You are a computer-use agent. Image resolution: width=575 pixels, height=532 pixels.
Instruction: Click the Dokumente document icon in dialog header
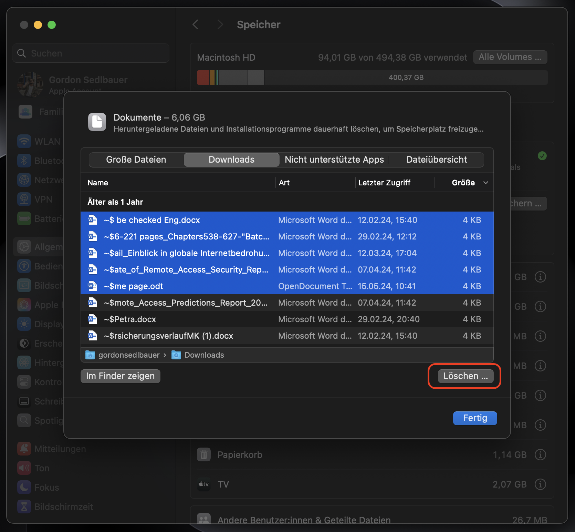point(97,122)
